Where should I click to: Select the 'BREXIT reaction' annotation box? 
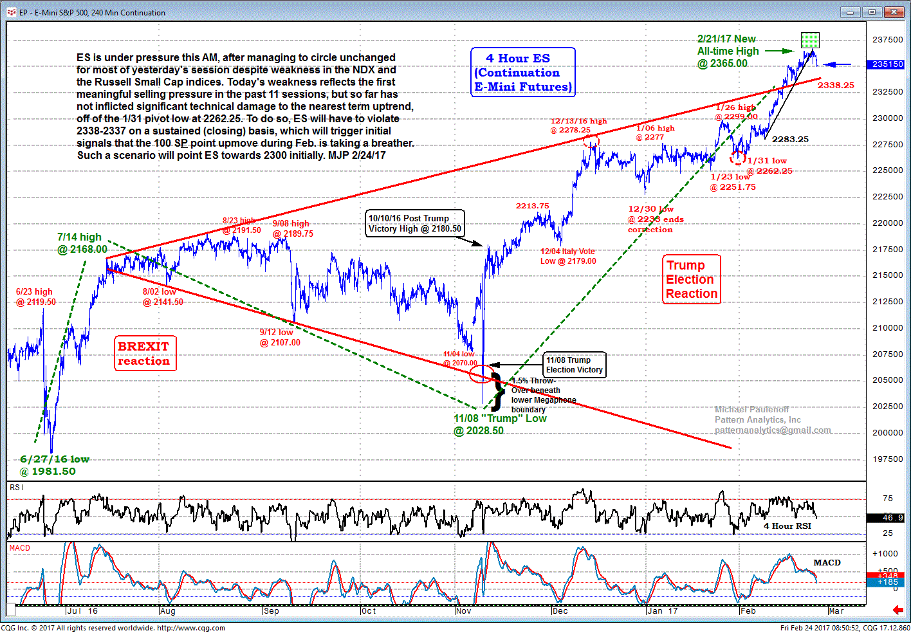(144, 353)
